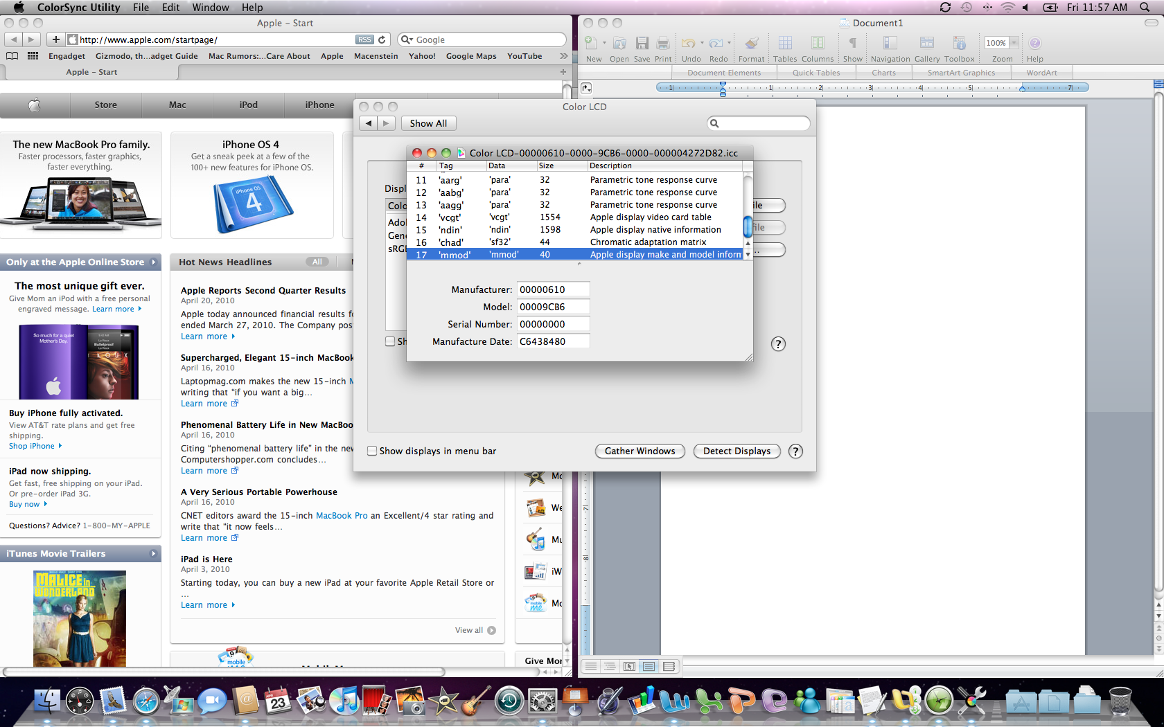
Task: Click the Word Help icon
Action: pos(1034,43)
